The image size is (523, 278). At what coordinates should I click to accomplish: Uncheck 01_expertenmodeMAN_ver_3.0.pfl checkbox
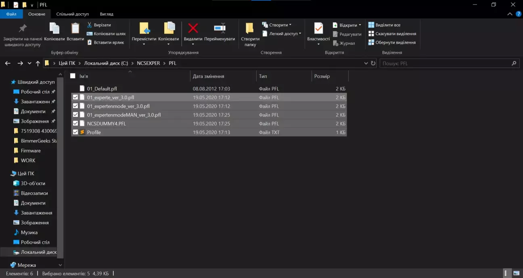(x=75, y=115)
